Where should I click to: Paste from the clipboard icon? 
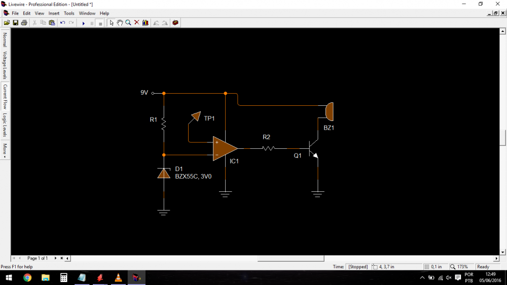click(x=52, y=23)
